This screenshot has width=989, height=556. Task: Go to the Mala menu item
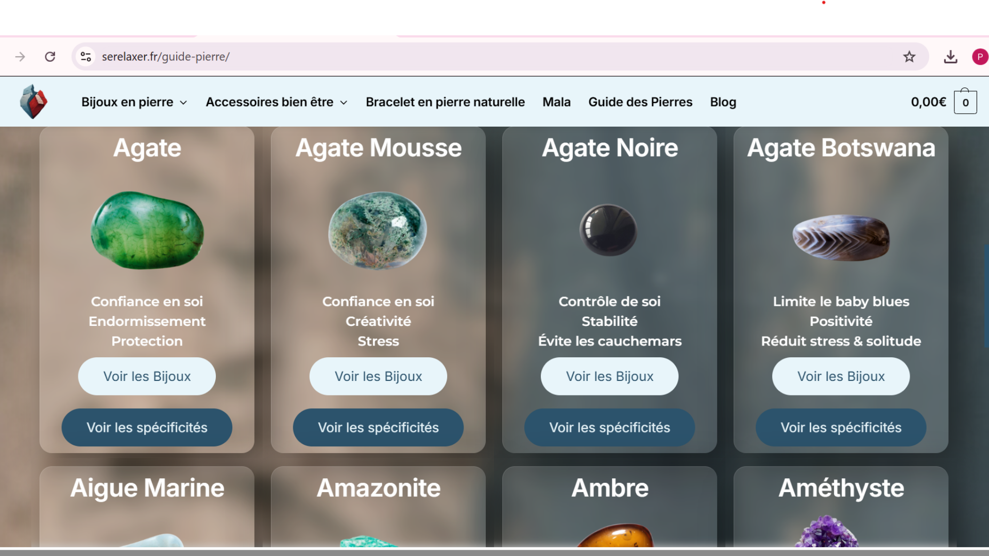tap(556, 102)
